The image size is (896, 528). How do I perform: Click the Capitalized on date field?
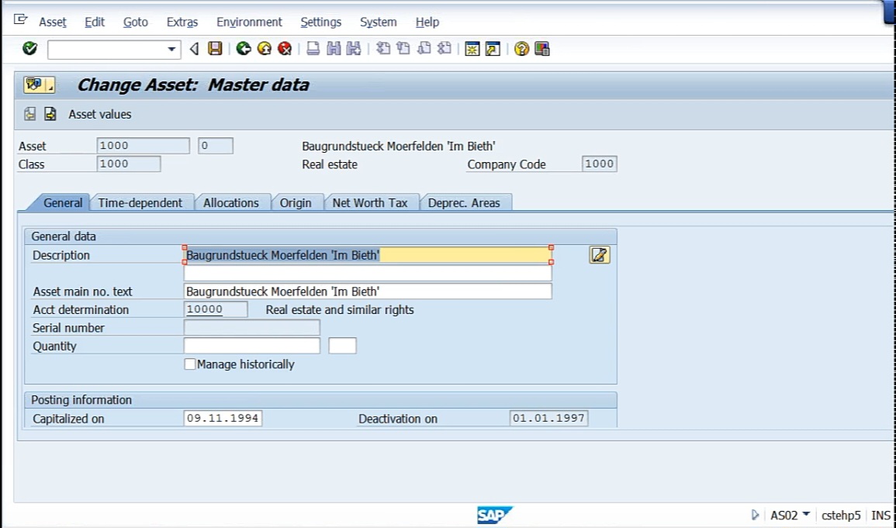coord(223,419)
